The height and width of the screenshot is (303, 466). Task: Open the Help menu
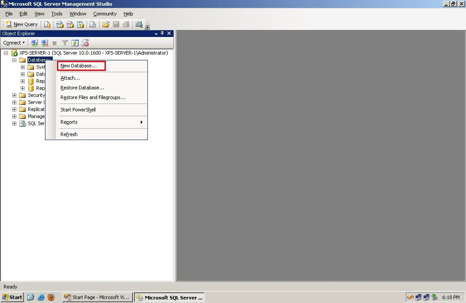pyautogui.click(x=128, y=14)
